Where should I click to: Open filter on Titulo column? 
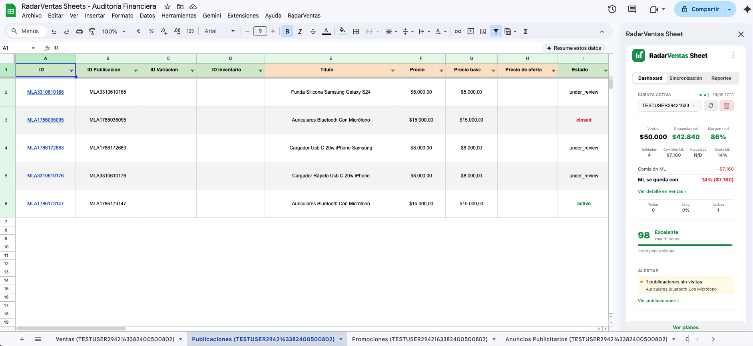tap(392, 70)
